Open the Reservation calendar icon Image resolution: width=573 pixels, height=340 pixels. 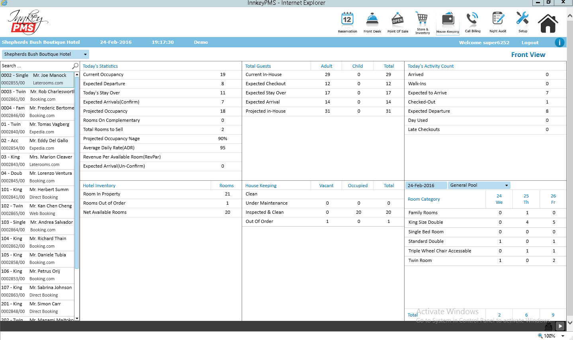pyautogui.click(x=347, y=20)
